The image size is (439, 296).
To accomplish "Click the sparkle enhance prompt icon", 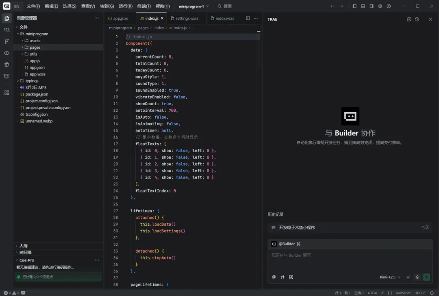I will 408,277.
